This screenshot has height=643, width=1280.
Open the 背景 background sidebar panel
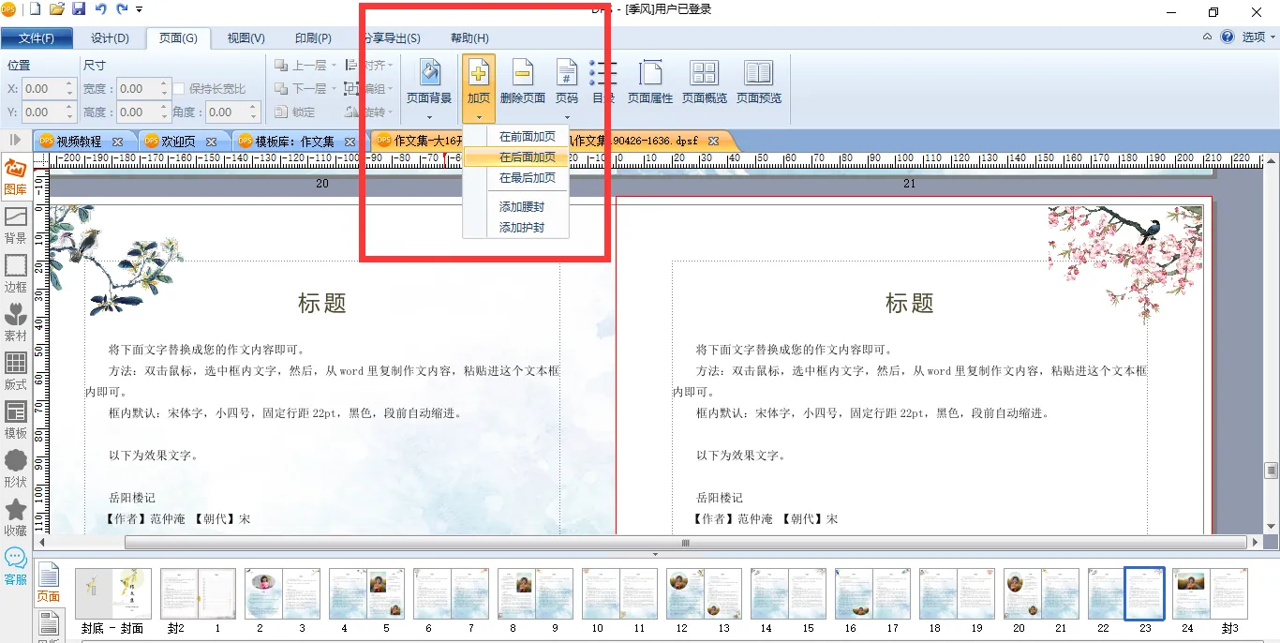pyautogui.click(x=16, y=226)
